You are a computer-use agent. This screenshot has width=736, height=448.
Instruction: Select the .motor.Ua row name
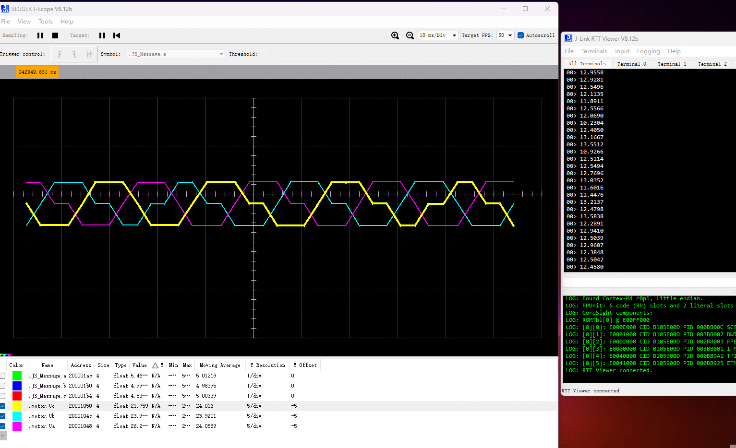pos(42,426)
